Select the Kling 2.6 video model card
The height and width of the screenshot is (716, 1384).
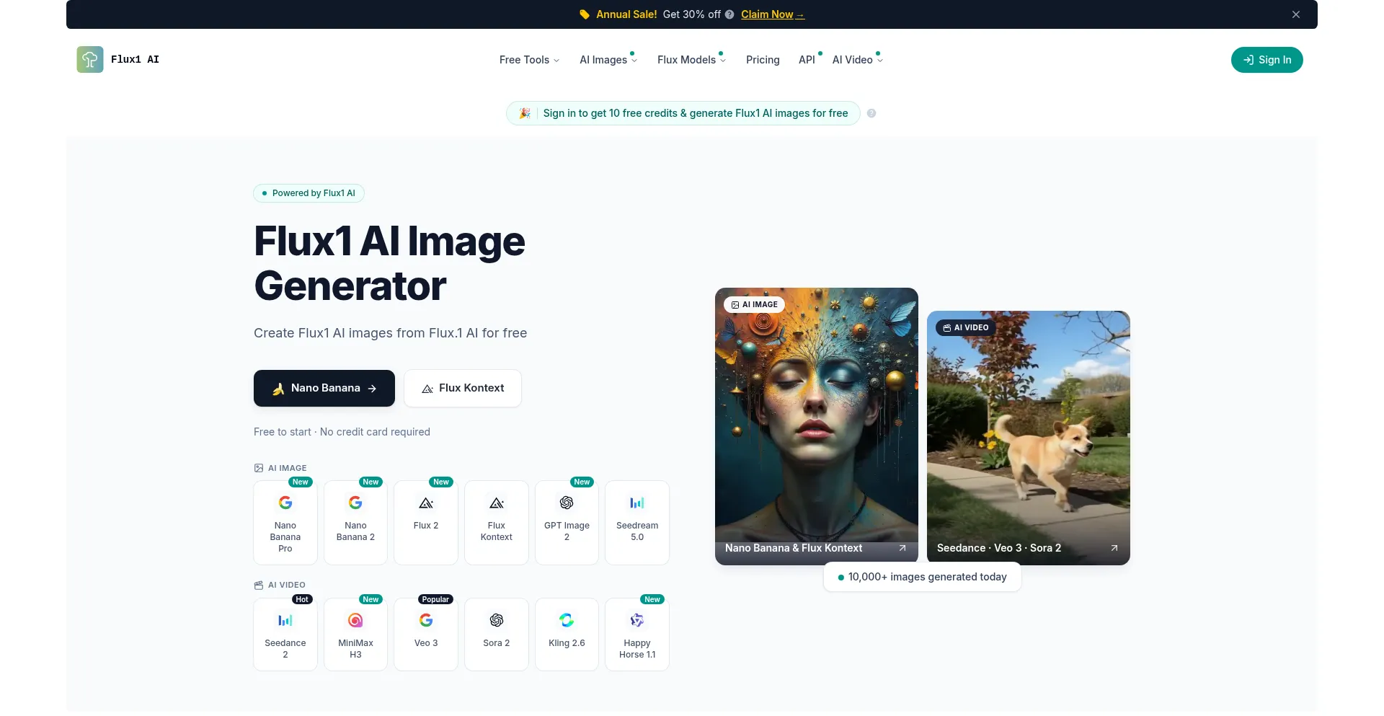point(567,635)
